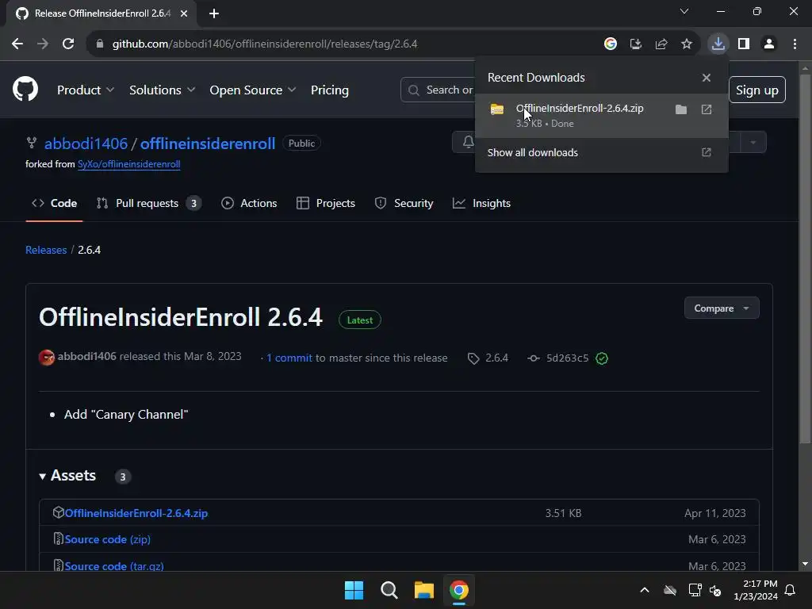The height and width of the screenshot is (609, 812).
Task: Open Windows Search from the taskbar
Action: 389,590
